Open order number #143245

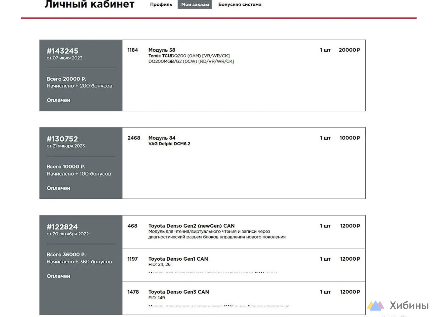(x=62, y=51)
